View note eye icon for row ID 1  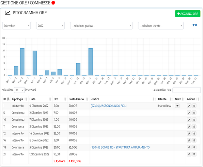click(177, 106)
